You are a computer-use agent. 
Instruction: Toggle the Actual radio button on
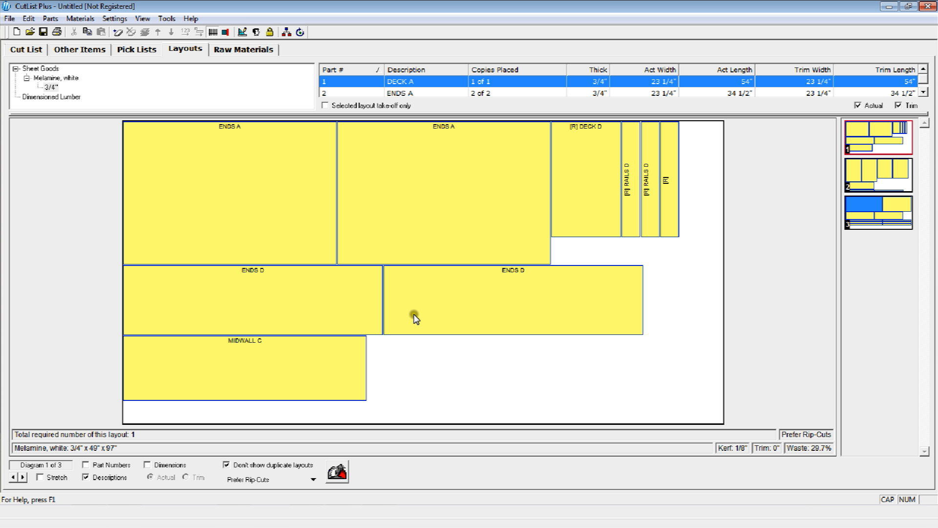coord(150,477)
